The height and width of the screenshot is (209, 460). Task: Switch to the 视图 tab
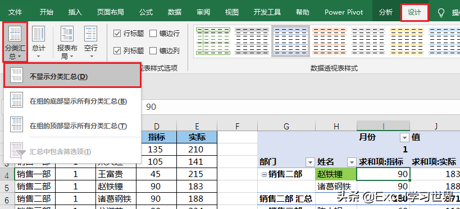(232, 12)
